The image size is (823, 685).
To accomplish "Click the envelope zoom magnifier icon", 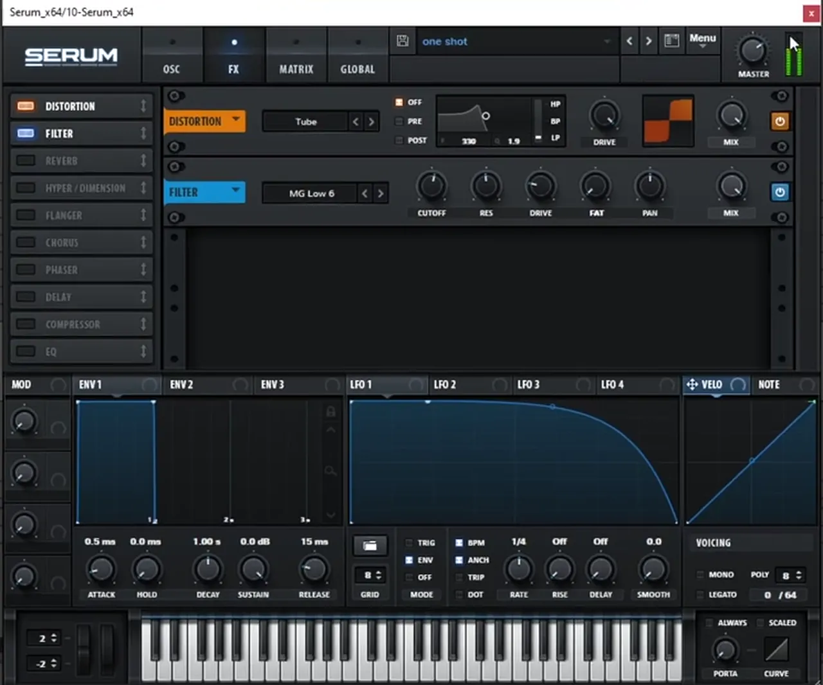I will [x=330, y=471].
